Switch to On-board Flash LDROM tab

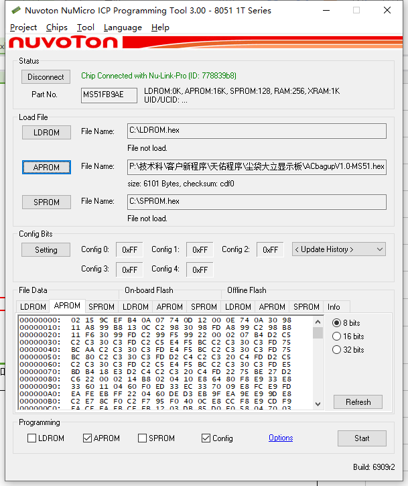coord(135,307)
